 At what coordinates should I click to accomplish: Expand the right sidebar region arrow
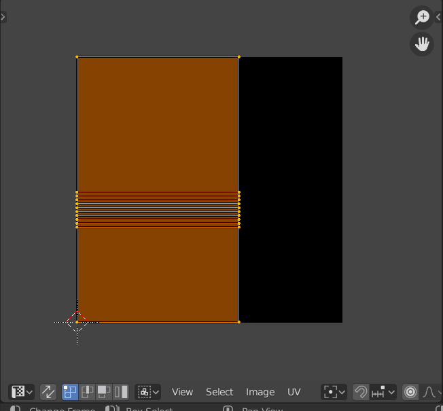coord(439,17)
